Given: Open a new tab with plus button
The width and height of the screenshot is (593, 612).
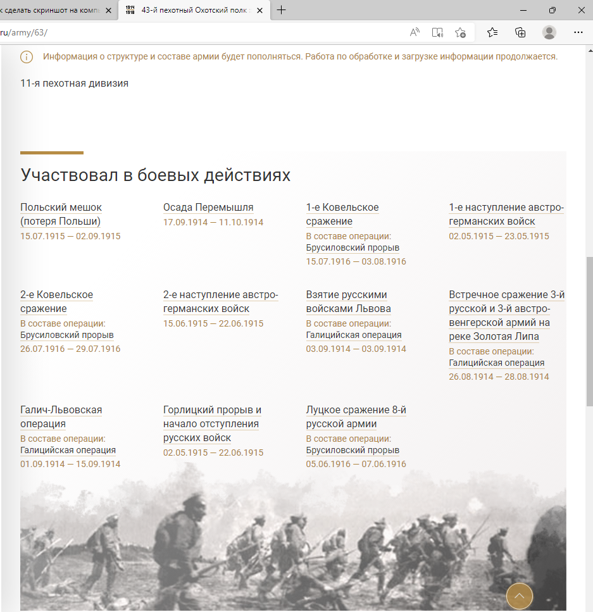Looking at the screenshot, I should click(x=282, y=10).
